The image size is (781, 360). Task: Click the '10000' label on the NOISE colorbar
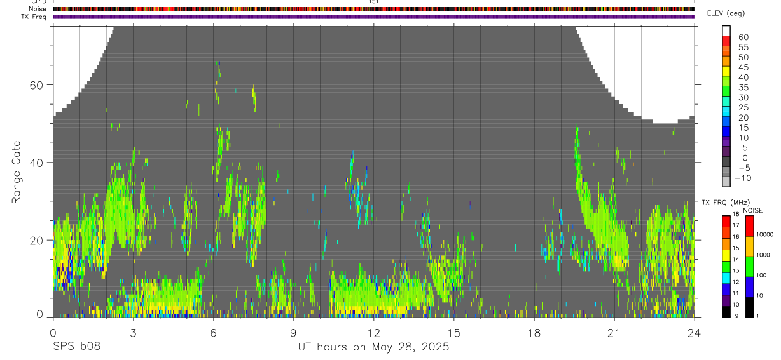pos(766,234)
